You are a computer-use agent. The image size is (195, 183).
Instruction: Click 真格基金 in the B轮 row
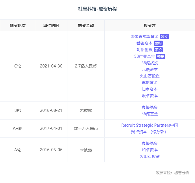150,107
